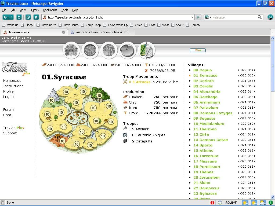
Task: Click the Scout bookmark
Action: [x=178, y=25]
